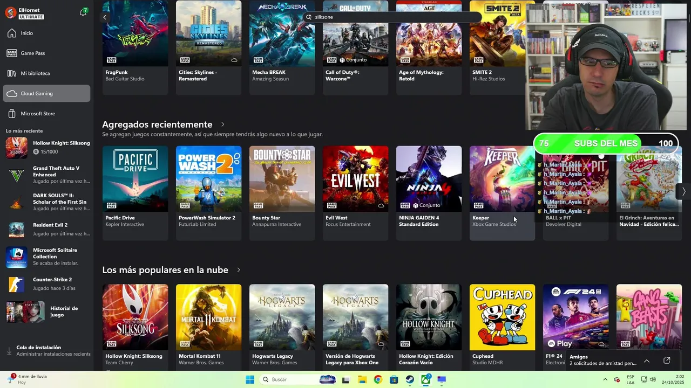
Task: Open Google Chrome from the taskbar
Action: click(x=378, y=380)
